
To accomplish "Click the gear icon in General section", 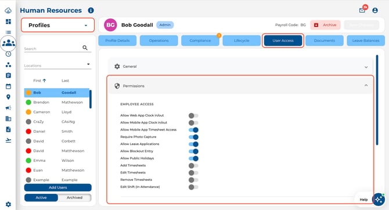I will point(117,66).
